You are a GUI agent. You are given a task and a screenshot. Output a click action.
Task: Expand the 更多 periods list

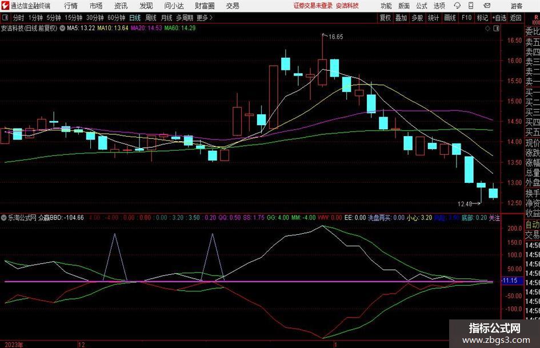coord(205,18)
